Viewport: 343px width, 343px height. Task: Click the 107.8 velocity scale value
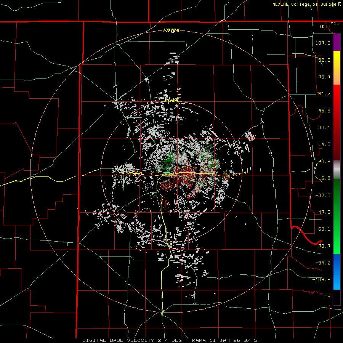point(323,43)
